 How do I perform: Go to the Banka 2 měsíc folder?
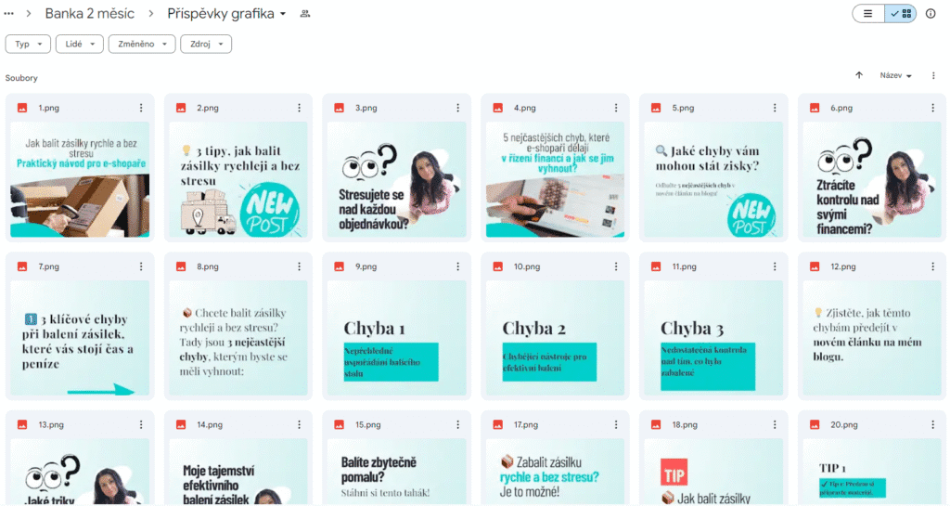click(x=90, y=13)
